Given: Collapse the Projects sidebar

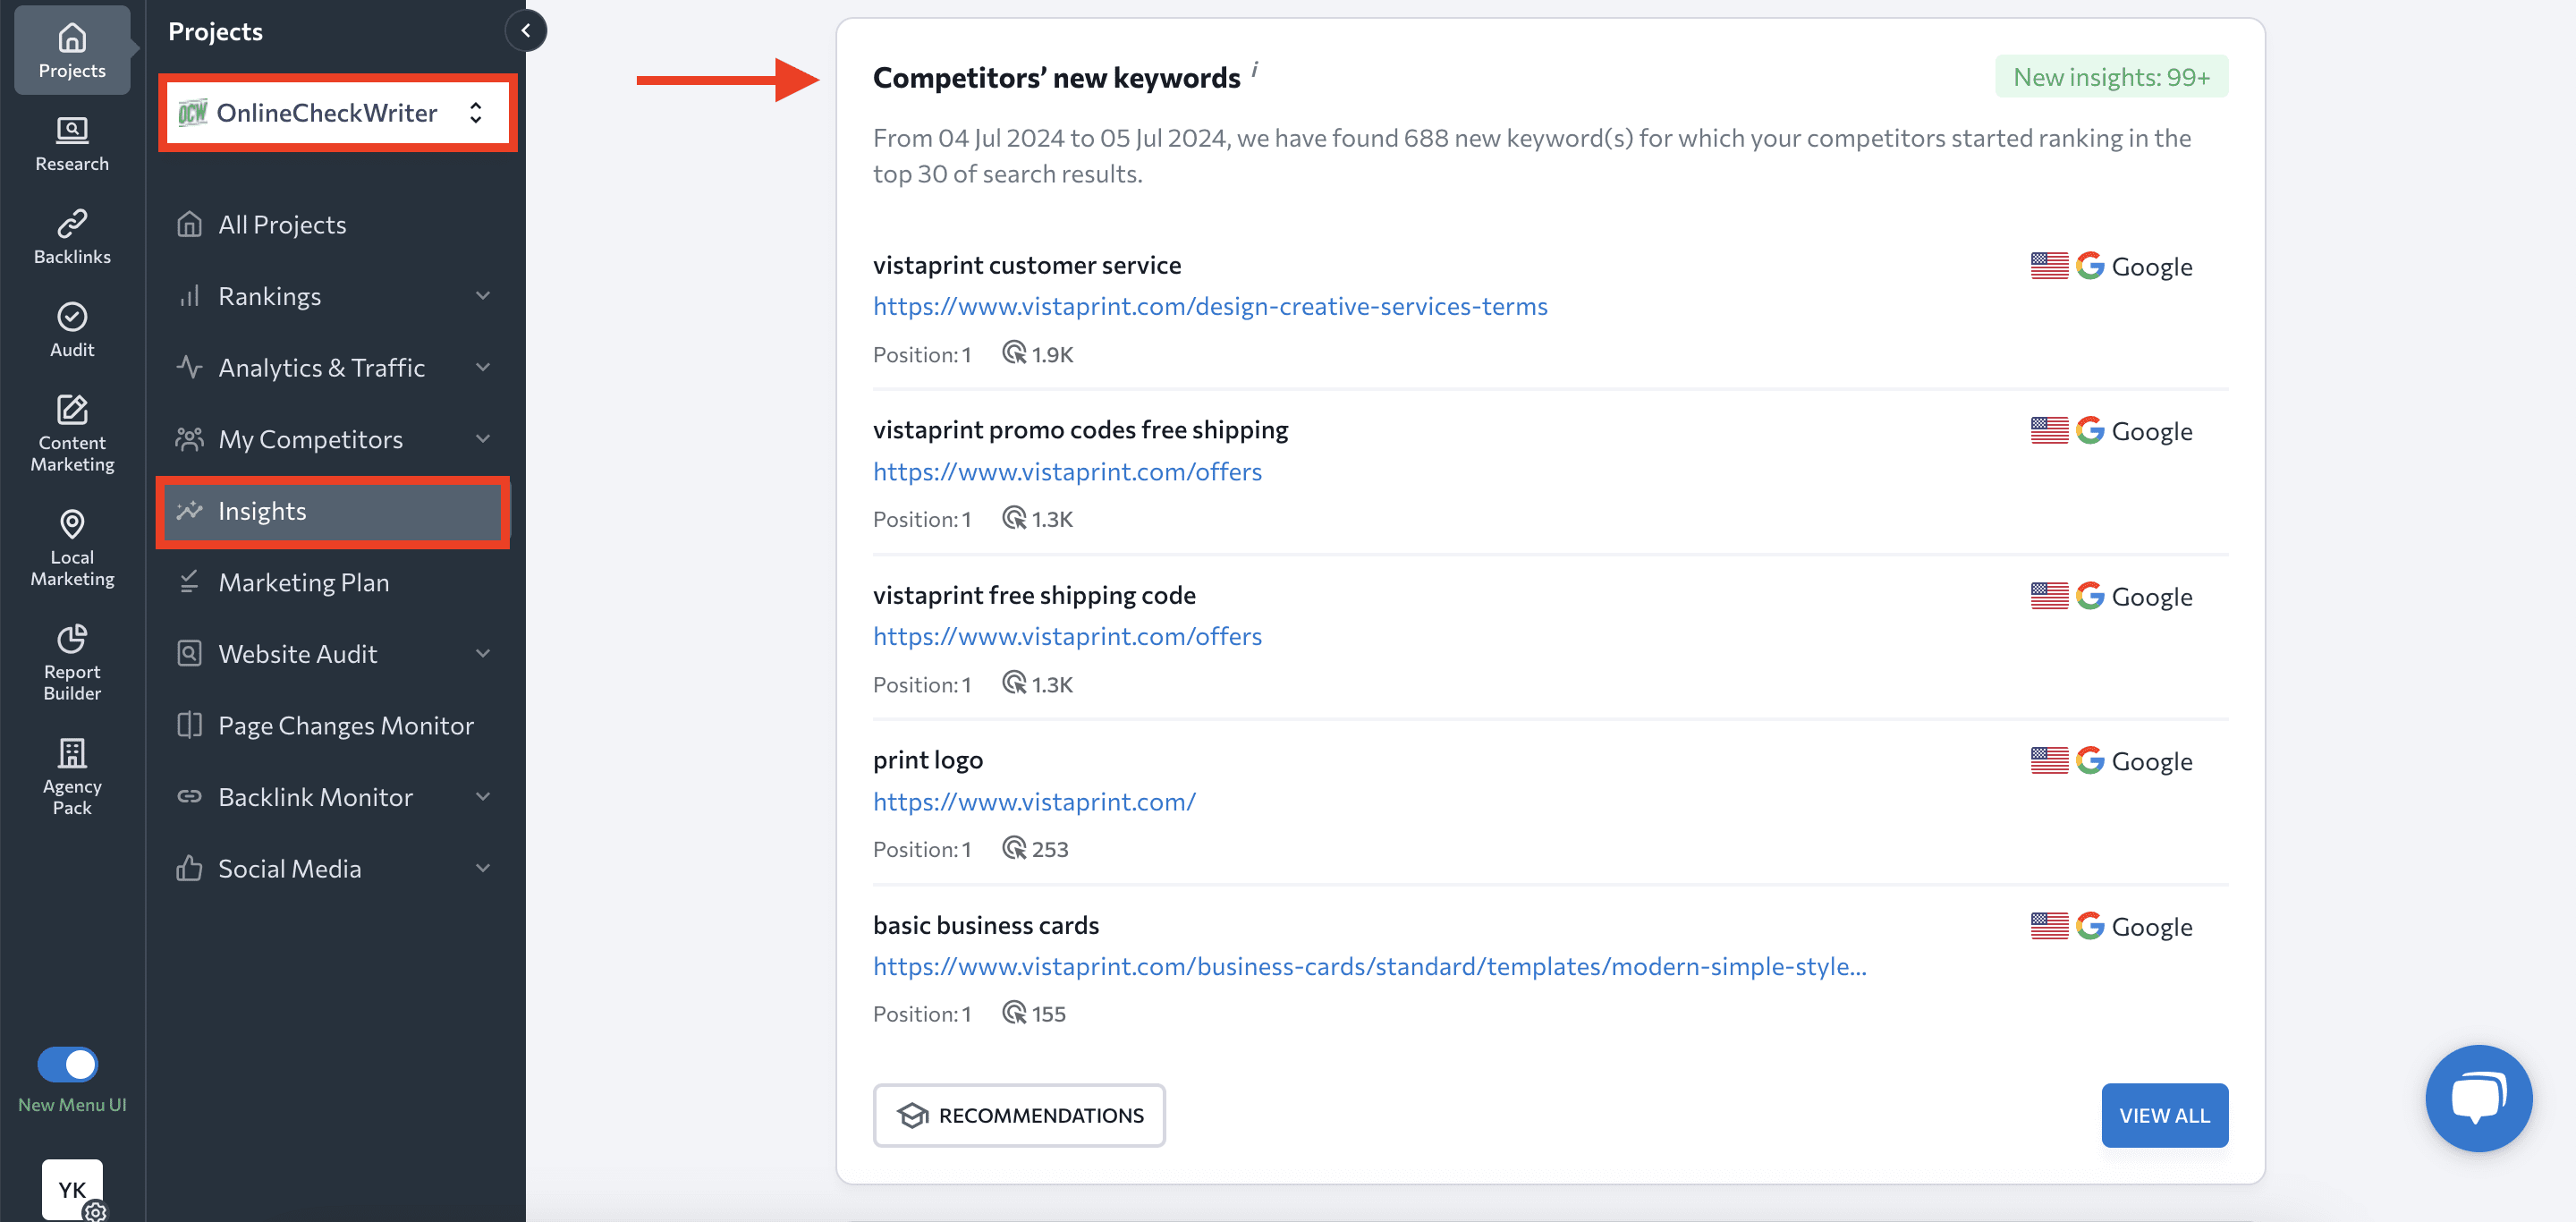Looking at the screenshot, I should click(x=526, y=30).
